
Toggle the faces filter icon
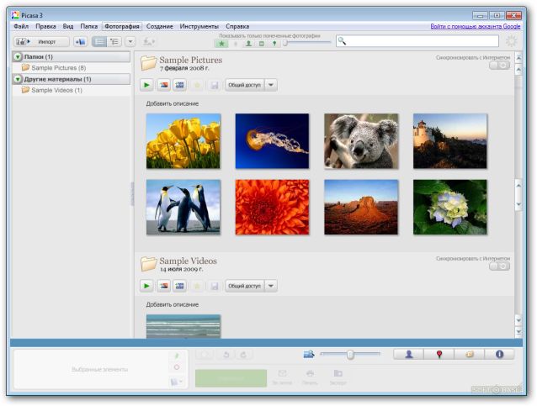click(x=248, y=44)
